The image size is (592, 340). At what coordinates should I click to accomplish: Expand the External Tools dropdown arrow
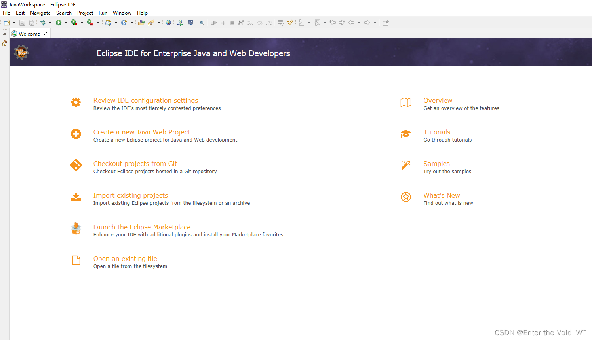98,23
